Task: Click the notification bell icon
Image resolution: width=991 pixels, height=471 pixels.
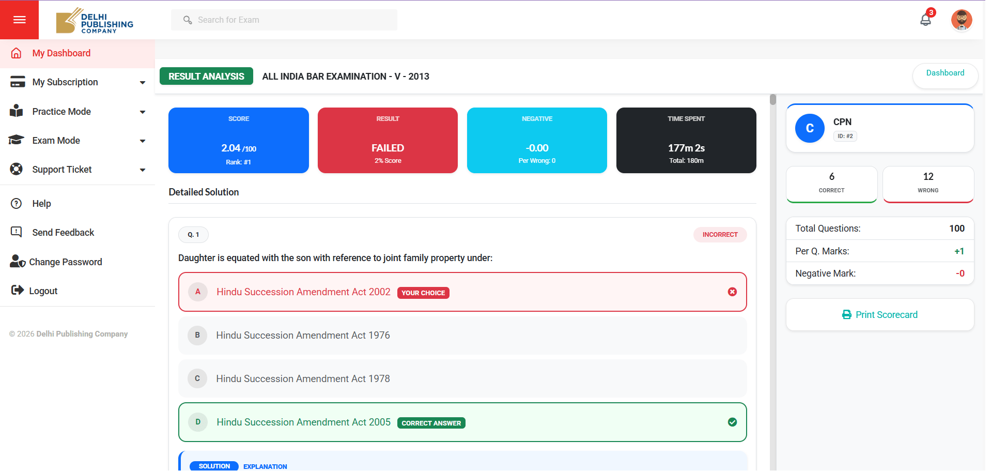Action: (x=925, y=20)
